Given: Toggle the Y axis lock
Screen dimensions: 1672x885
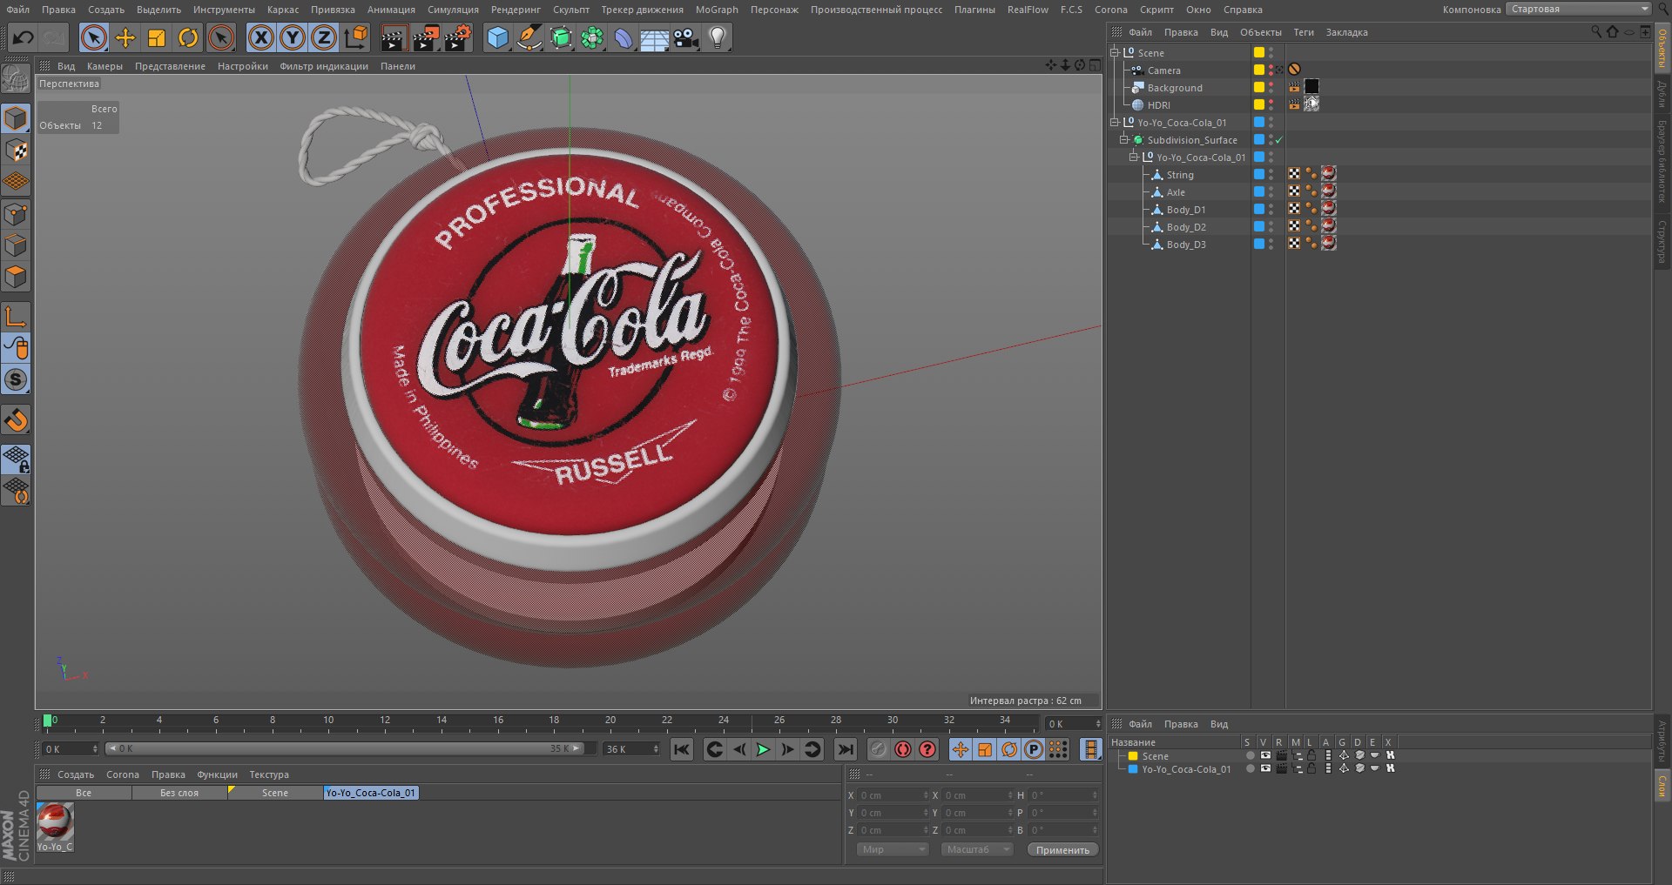Looking at the screenshot, I should (x=293, y=37).
